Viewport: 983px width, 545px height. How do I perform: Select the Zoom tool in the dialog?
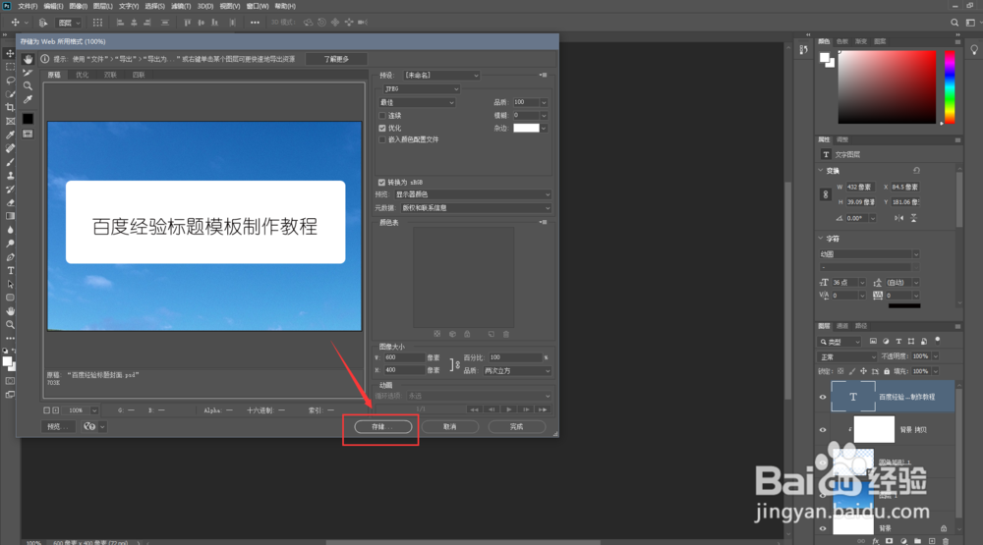point(28,85)
